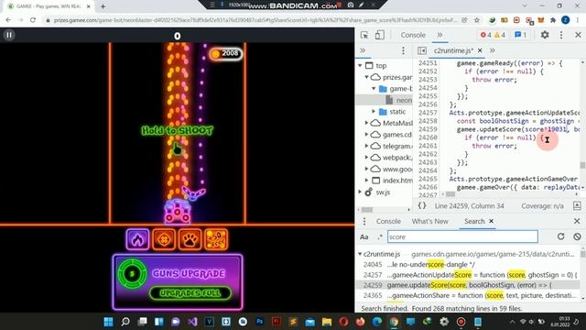Screen dimensions: 586x330
Task: Reload the page
Action: pos(33,20)
